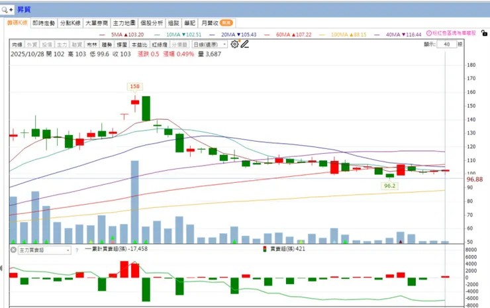Click the 5MA ▲103.20 value

pos(127,34)
